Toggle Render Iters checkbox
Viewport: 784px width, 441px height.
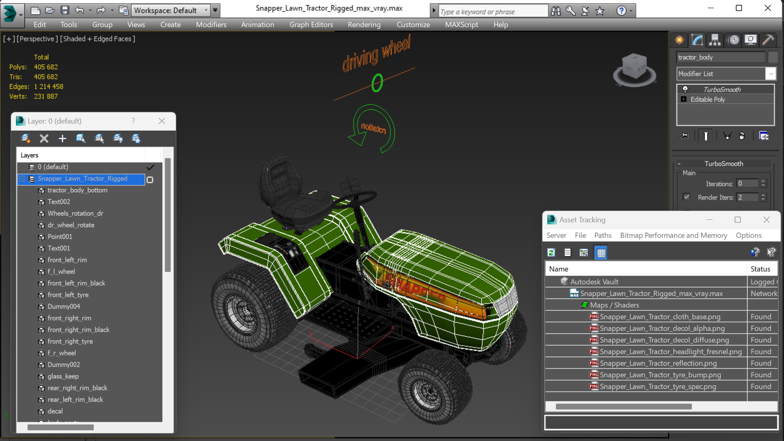686,197
